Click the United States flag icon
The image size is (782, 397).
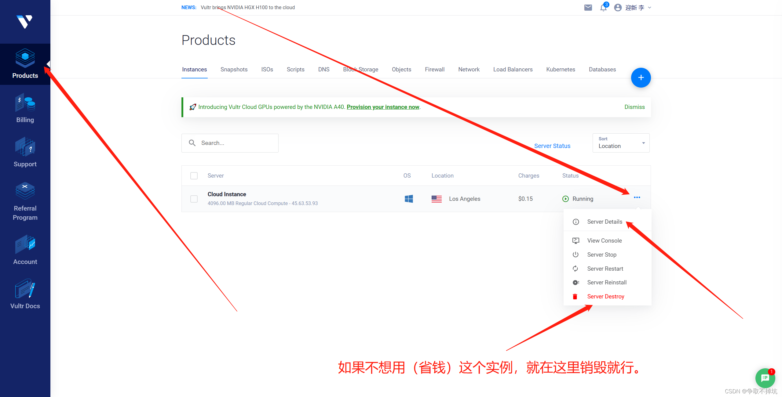[437, 199]
